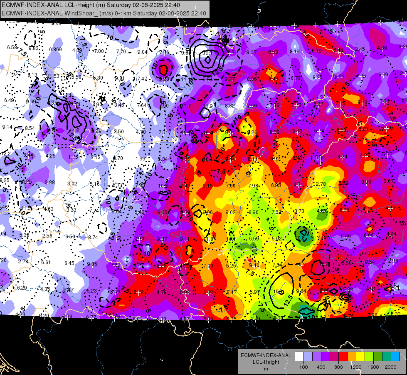Screen dimensions: 407x375
Task: Select the light blue legend swatch
Action: 308,357
